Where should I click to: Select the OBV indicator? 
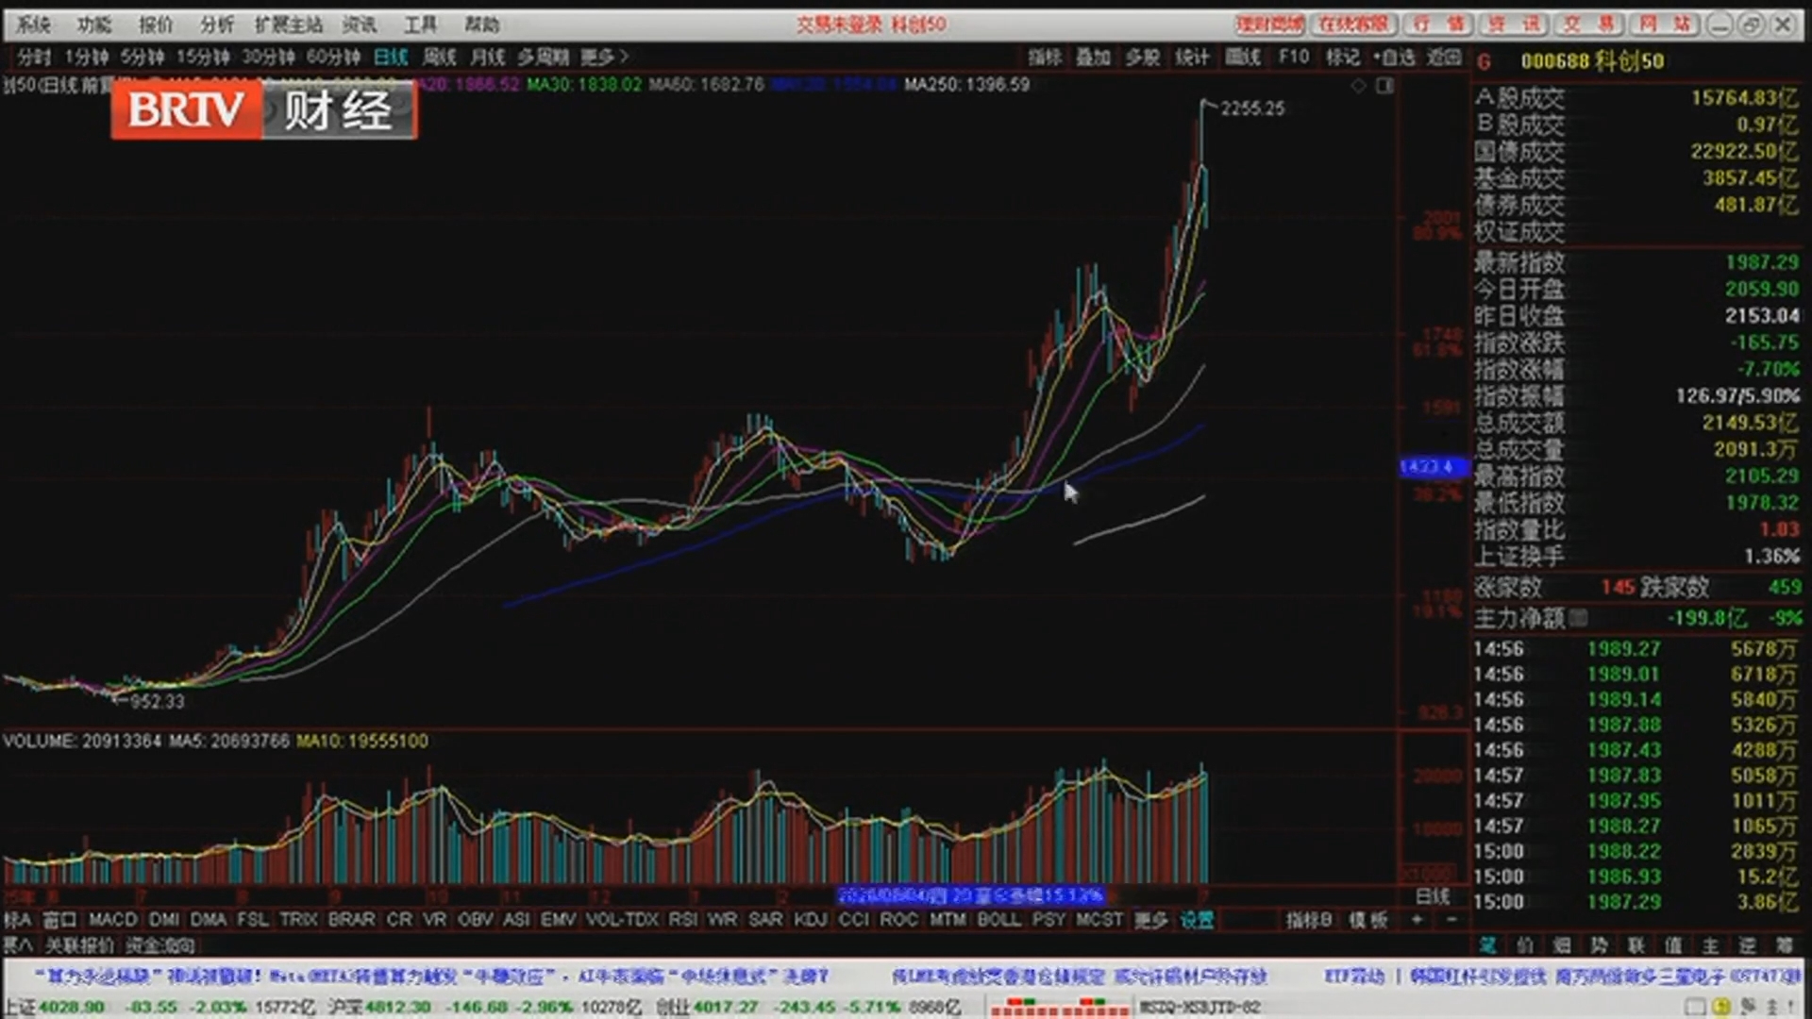click(x=476, y=919)
